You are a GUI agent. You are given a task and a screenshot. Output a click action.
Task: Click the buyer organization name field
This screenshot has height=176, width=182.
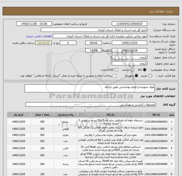tap(94, 30)
